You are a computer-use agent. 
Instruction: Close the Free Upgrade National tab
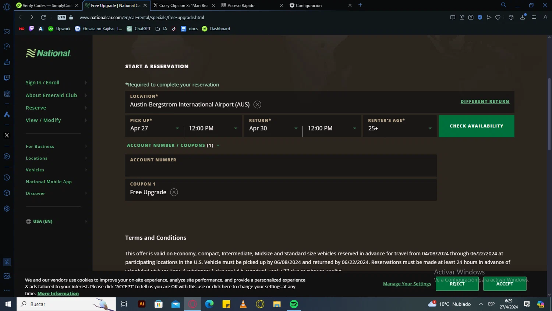point(145,6)
